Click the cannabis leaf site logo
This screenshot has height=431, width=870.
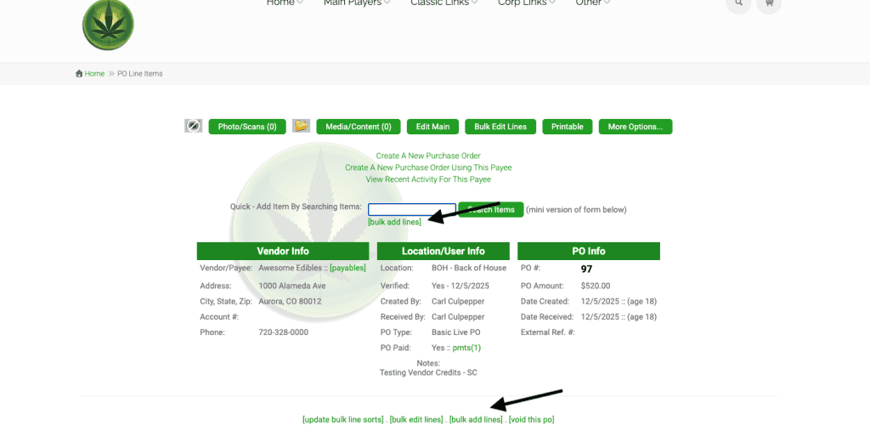[x=108, y=24]
